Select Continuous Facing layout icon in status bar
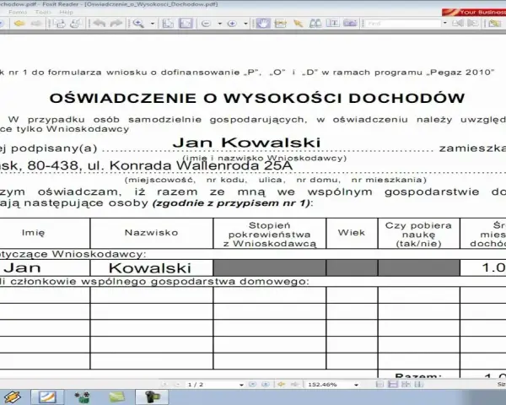The image size is (506, 405). point(418,385)
